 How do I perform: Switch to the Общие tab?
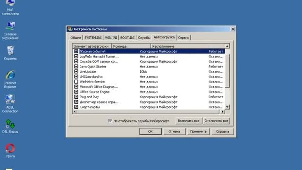(x=75, y=38)
